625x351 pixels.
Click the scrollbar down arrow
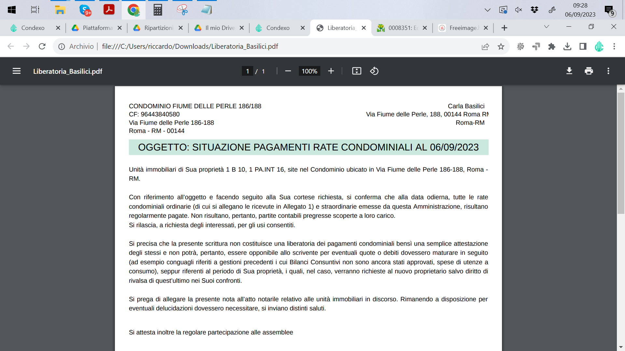621,347
